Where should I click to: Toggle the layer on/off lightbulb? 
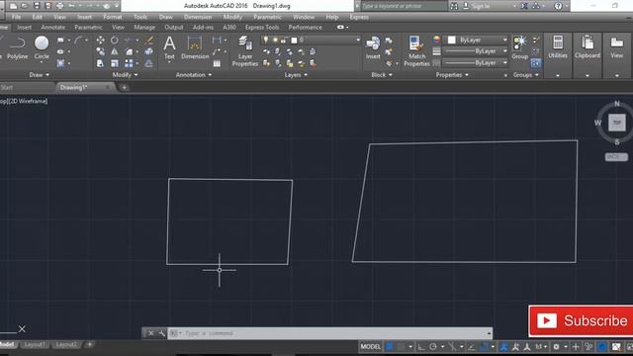pos(266,40)
